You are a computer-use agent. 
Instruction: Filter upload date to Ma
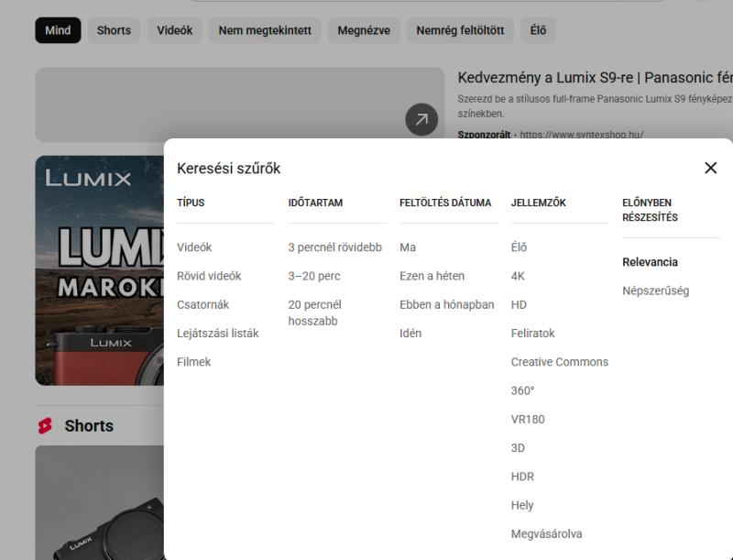click(x=408, y=247)
